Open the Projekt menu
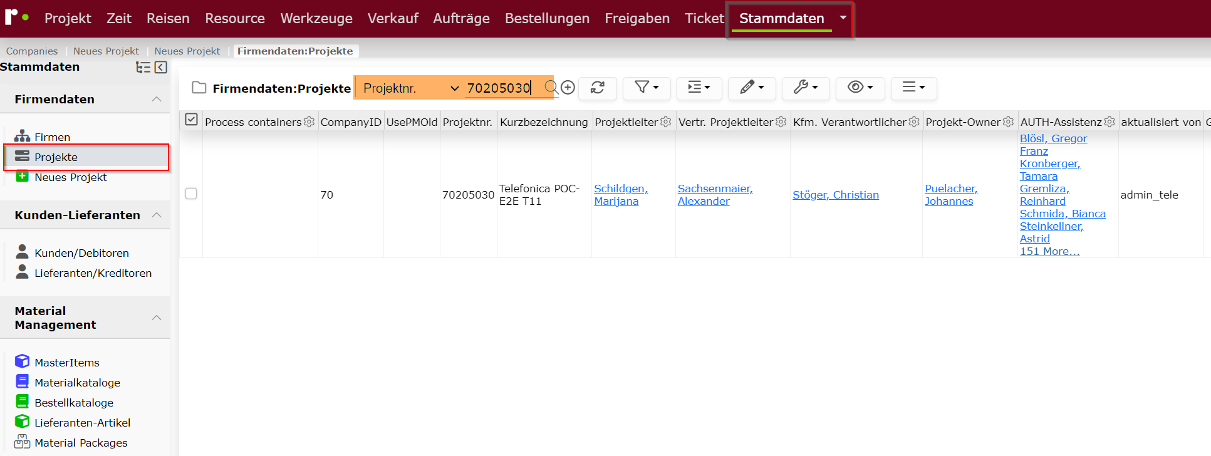This screenshot has height=456, width=1211. tap(68, 18)
